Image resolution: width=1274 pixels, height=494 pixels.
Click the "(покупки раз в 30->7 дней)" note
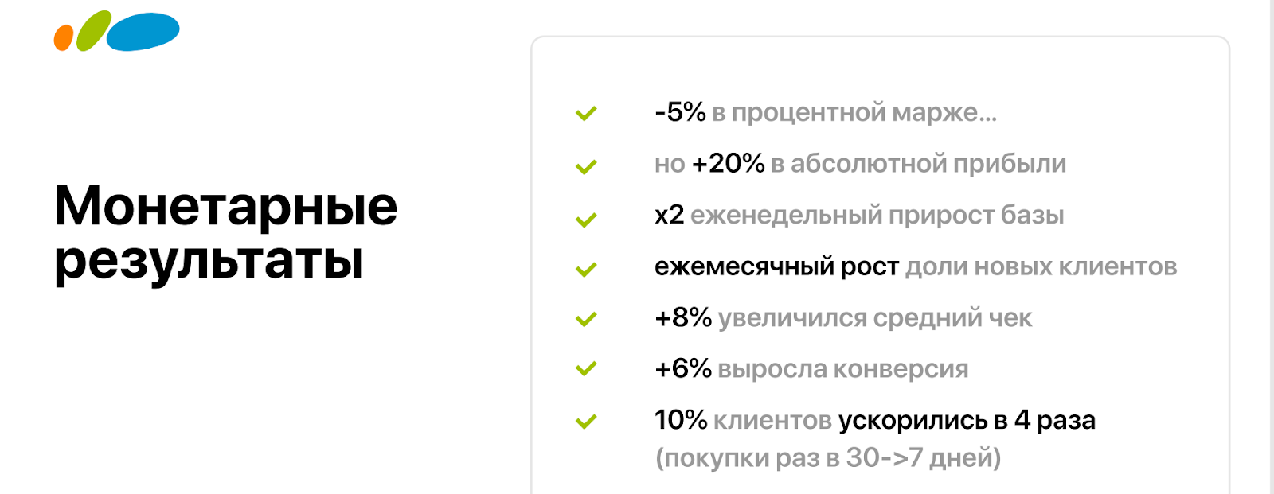pyautogui.click(x=828, y=457)
